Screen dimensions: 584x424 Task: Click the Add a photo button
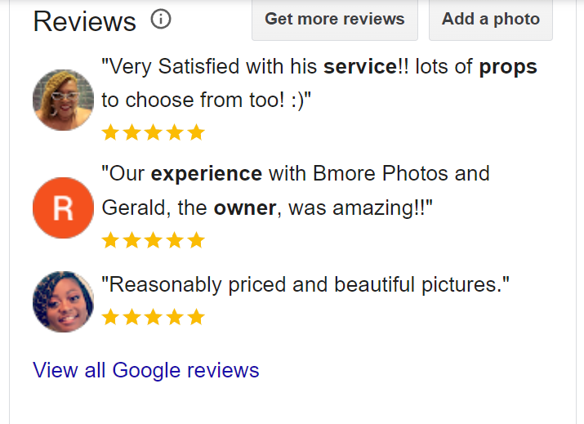491,20
